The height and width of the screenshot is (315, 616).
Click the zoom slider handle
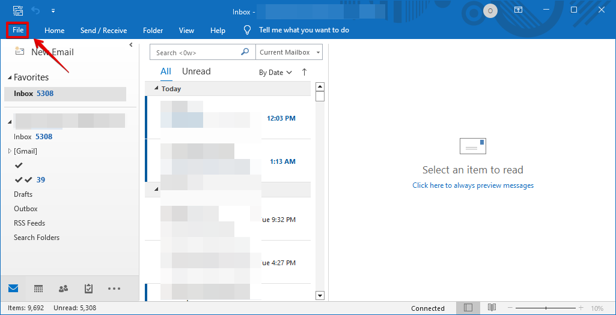point(546,308)
